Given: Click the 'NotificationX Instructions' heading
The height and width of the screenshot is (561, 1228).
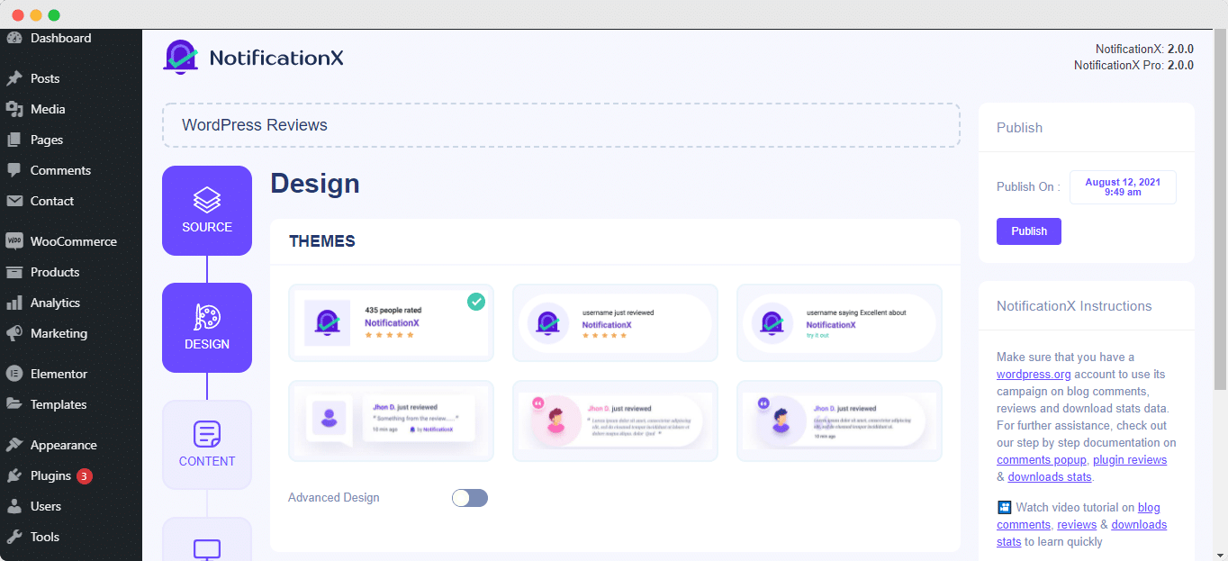Looking at the screenshot, I should click(x=1074, y=306).
